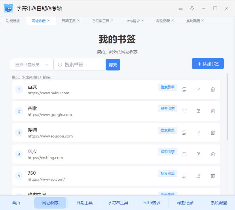Go to 首页 in bottom navigation
235x210 pixels.
[16, 203]
